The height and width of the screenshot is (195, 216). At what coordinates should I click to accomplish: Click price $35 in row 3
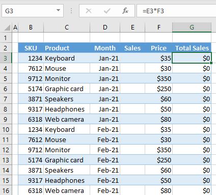point(158,58)
